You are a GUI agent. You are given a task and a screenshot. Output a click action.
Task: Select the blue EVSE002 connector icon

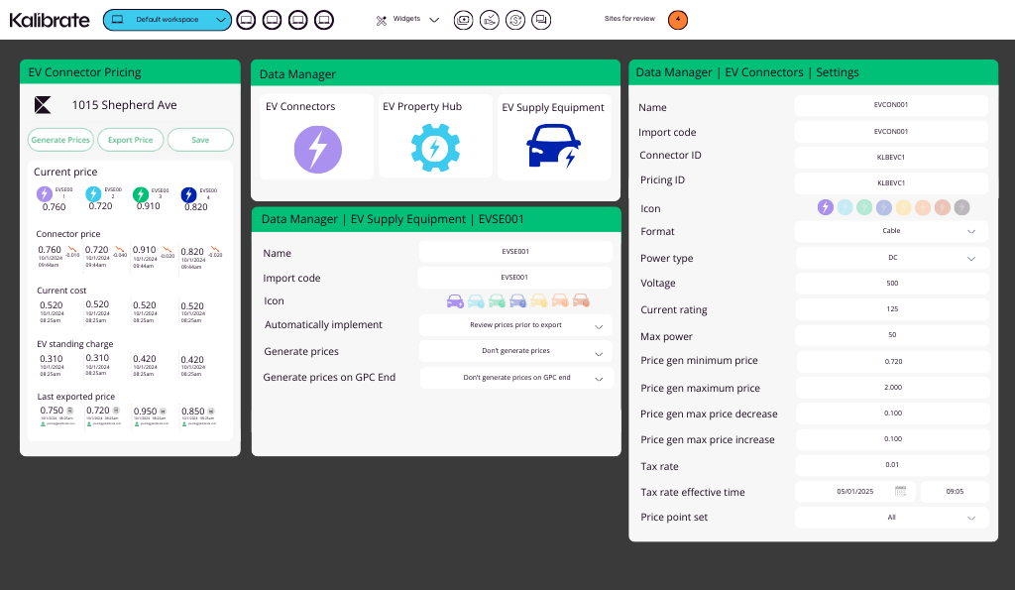click(92, 194)
